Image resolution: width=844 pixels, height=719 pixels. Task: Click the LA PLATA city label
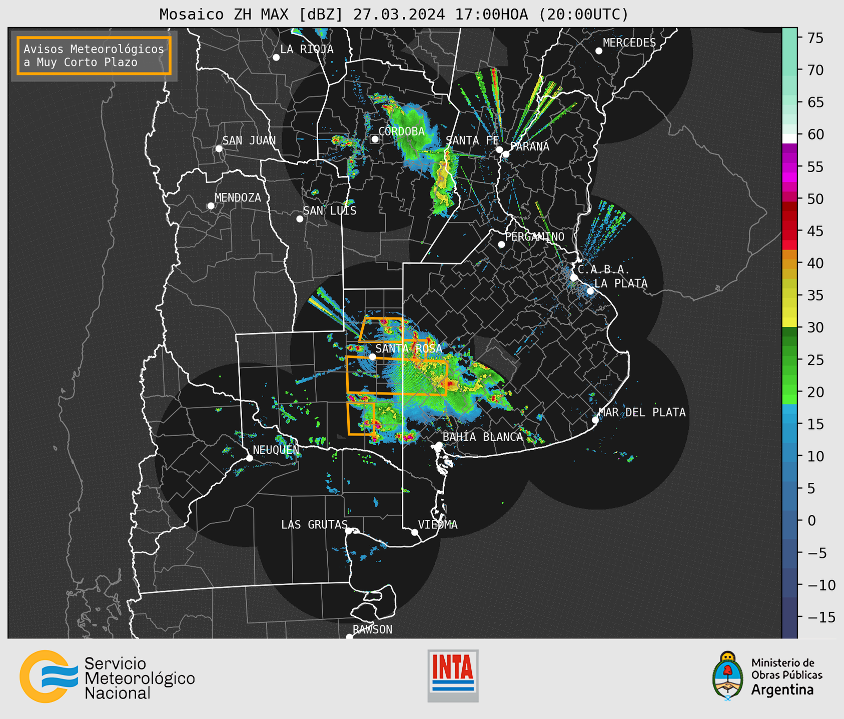tap(621, 283)
